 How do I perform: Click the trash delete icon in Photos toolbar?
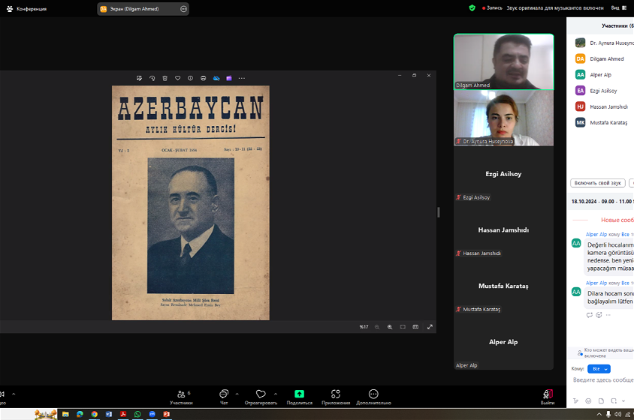click(165, 78)
